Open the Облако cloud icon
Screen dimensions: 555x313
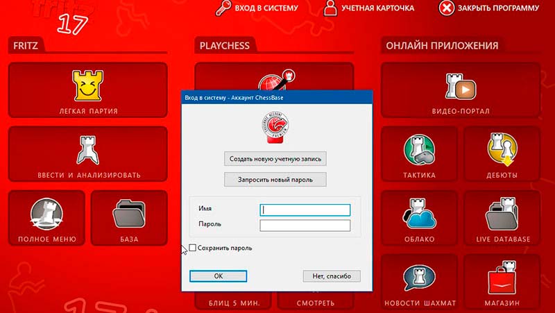420,214
